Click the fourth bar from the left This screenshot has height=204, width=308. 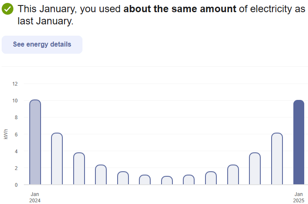[101, 175]
